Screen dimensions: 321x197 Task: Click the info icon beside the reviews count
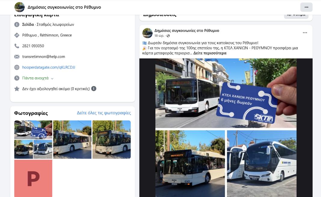coord(94,89)
